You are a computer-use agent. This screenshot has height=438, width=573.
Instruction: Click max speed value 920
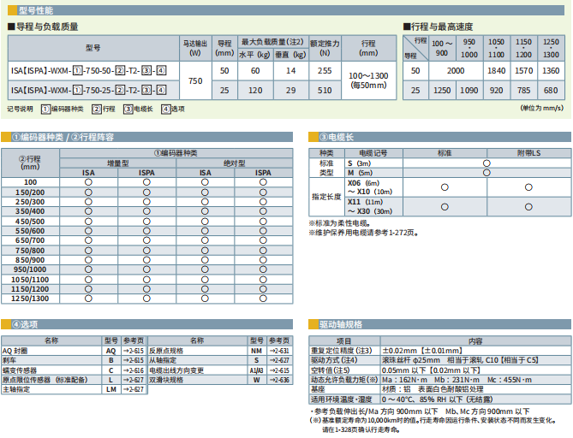pyautogui.click(x=496, y=90)
